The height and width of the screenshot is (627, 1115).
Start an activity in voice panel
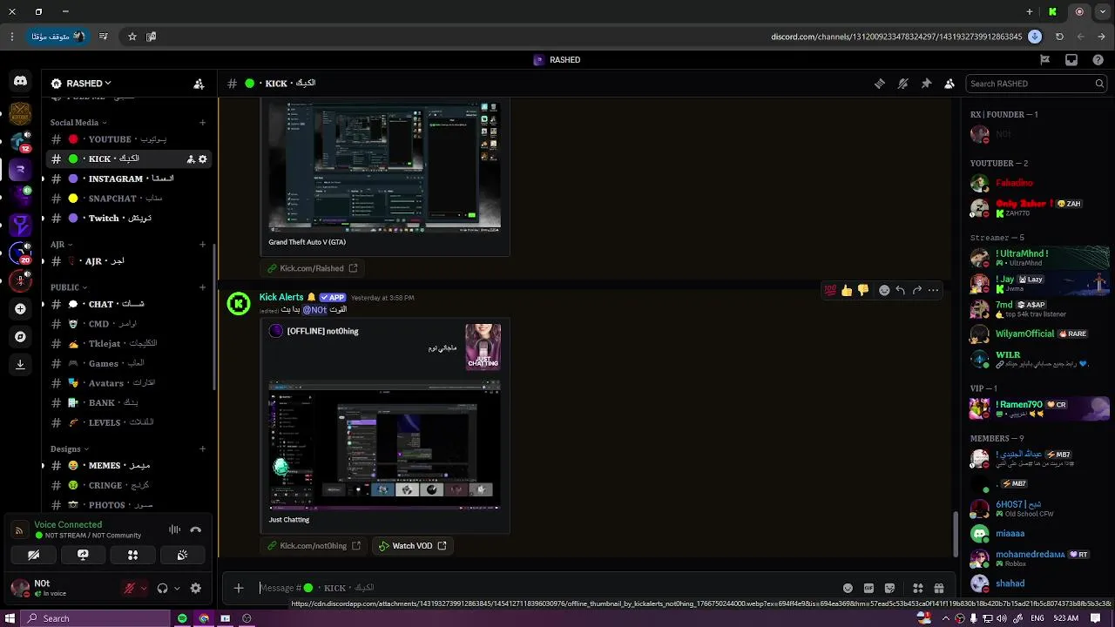click(132, 555)
